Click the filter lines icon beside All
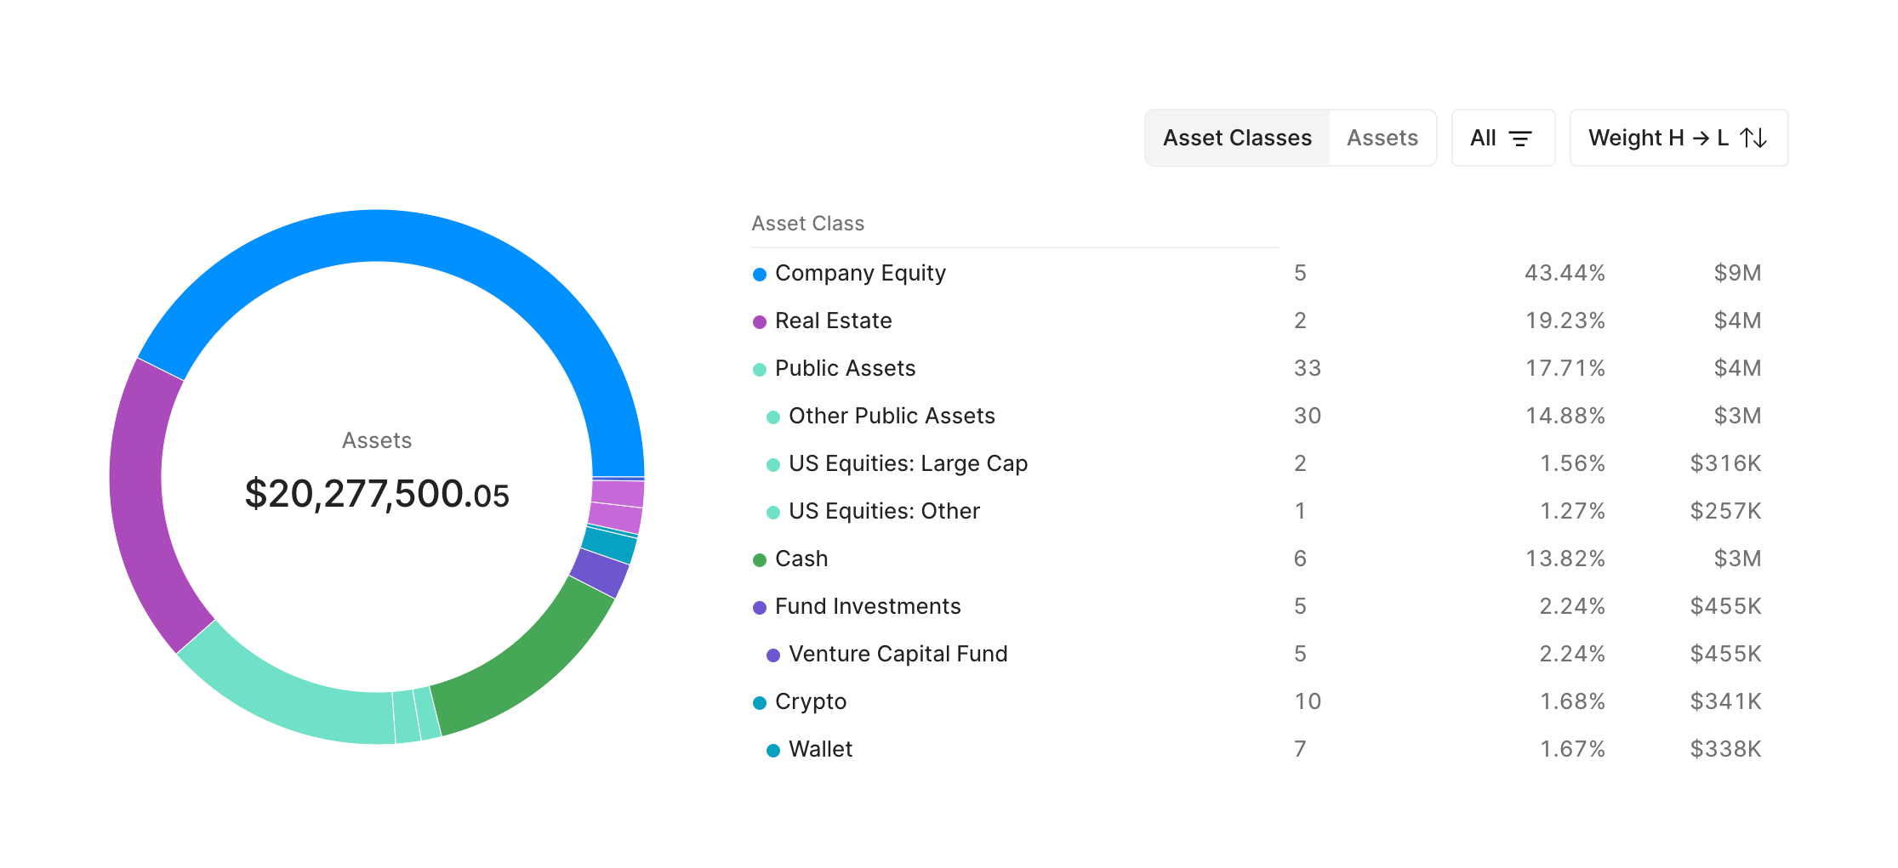 pos(1519,139)
